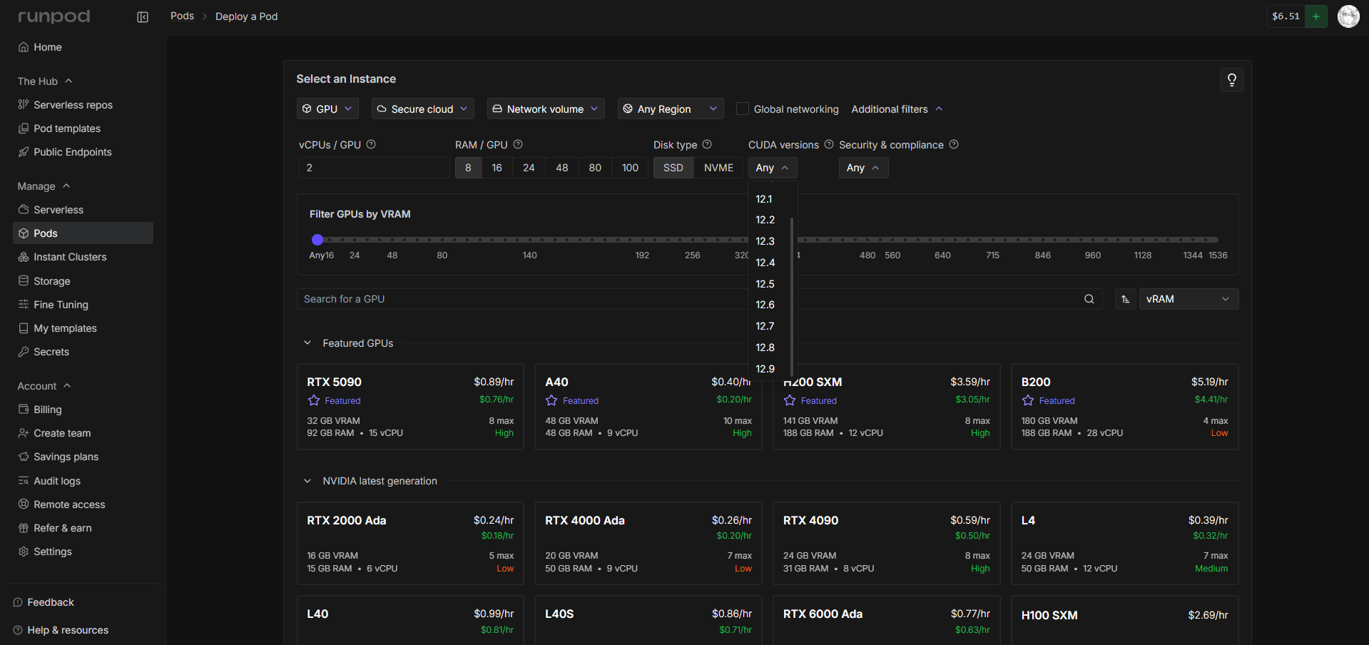Open the Secure cloud dropdown
Viewport: 1369px width, 645px height.
pyautogui.click(x=422, y=109)
